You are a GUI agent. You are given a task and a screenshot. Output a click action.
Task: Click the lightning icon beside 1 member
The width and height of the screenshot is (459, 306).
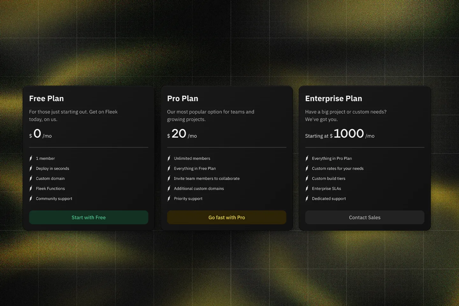[x=31, y=158]
